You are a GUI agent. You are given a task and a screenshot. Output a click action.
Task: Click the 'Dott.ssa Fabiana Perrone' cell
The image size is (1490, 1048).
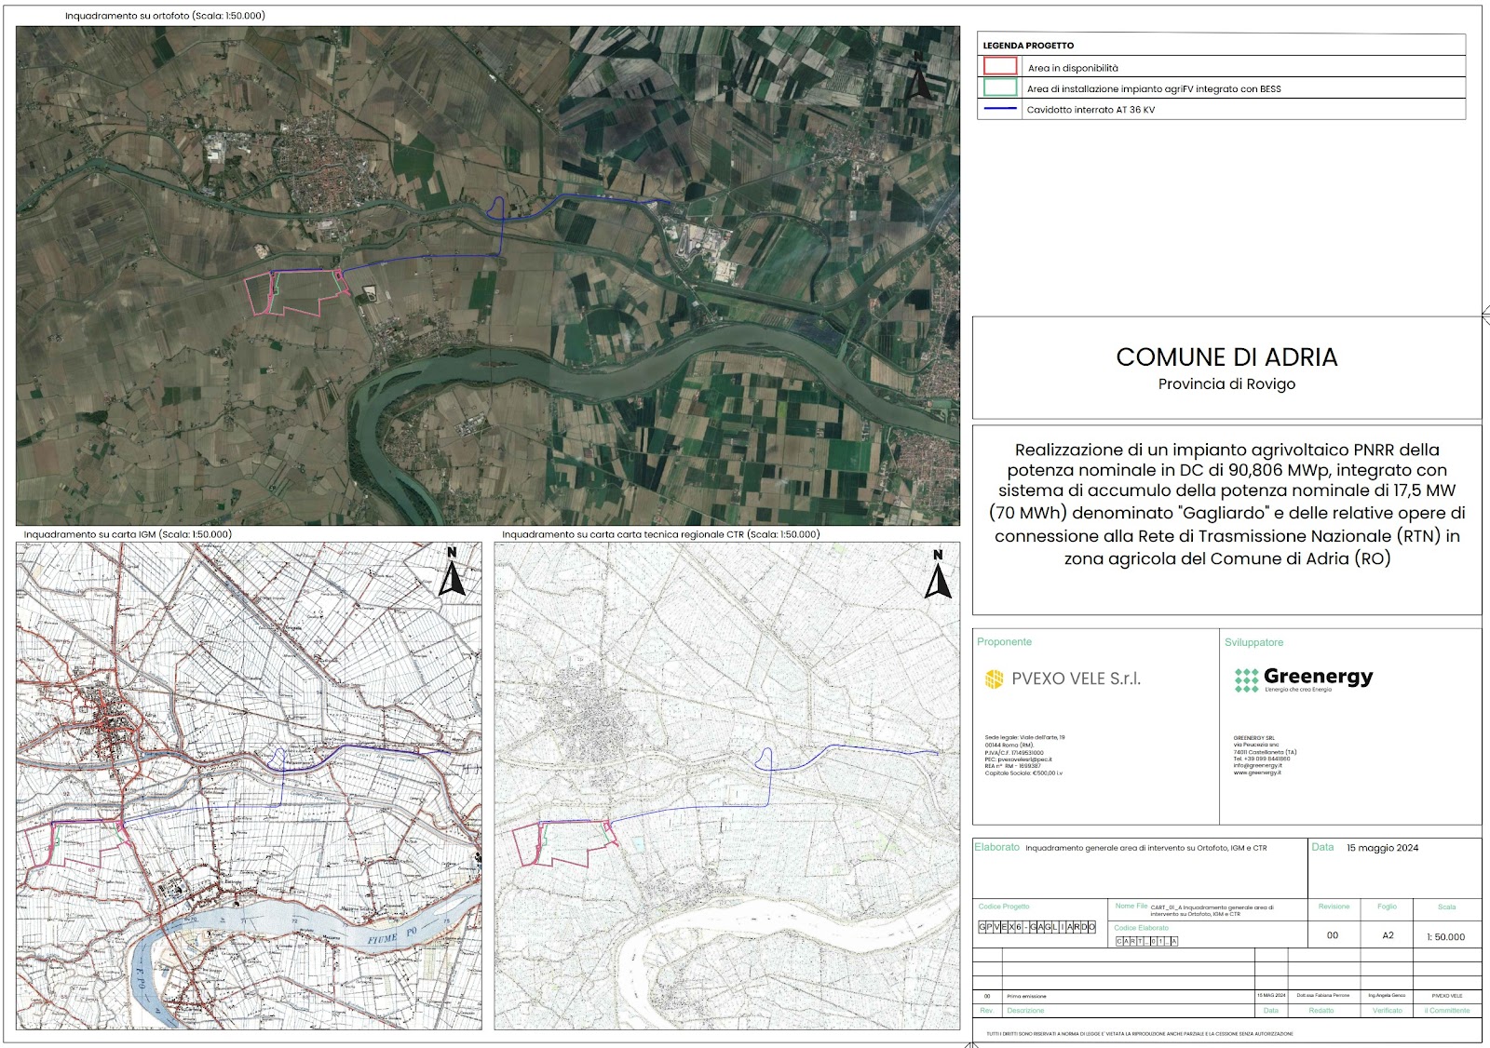(1322, 996)
